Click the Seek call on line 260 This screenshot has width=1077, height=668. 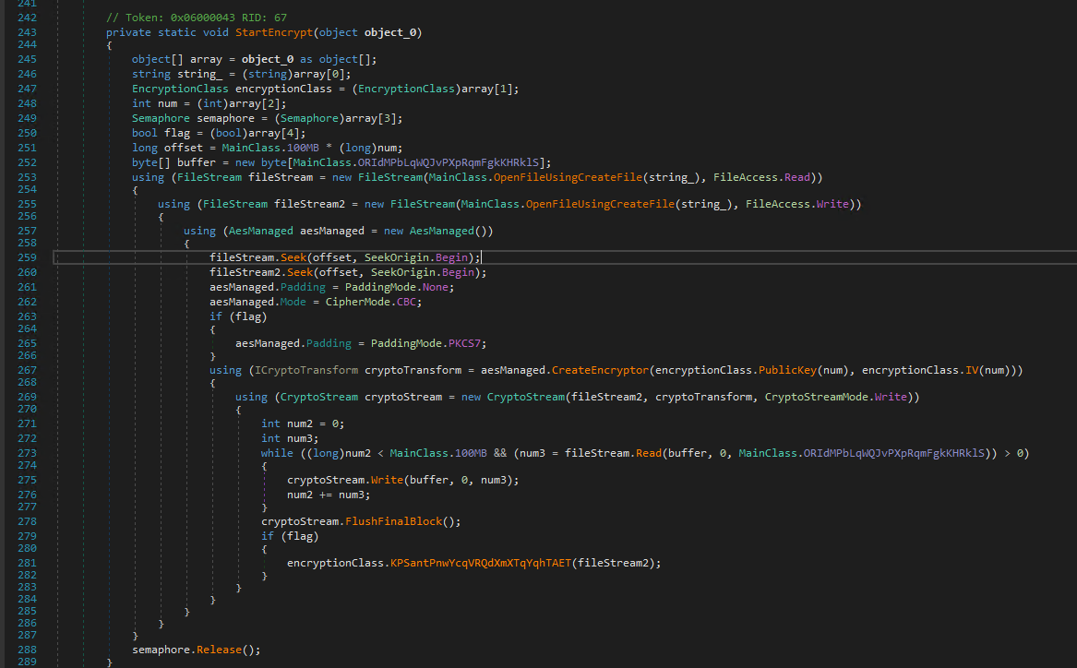(300, 273)
